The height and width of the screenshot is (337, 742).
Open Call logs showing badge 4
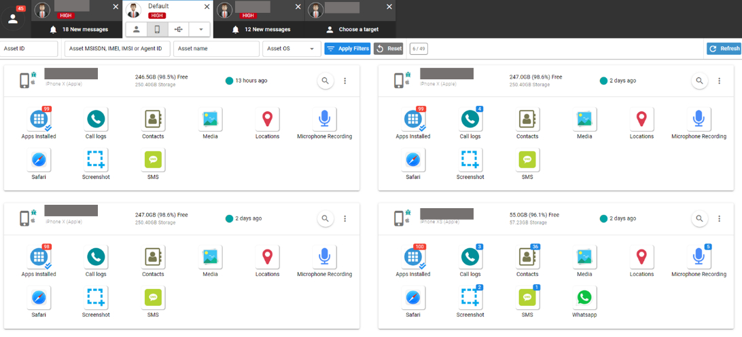click(470, 120)
